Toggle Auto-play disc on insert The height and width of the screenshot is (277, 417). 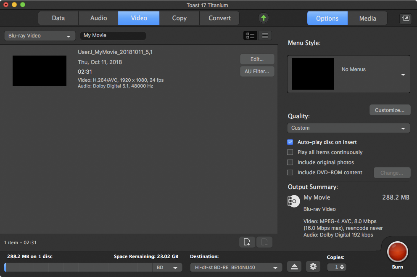(x=290, y=142)
